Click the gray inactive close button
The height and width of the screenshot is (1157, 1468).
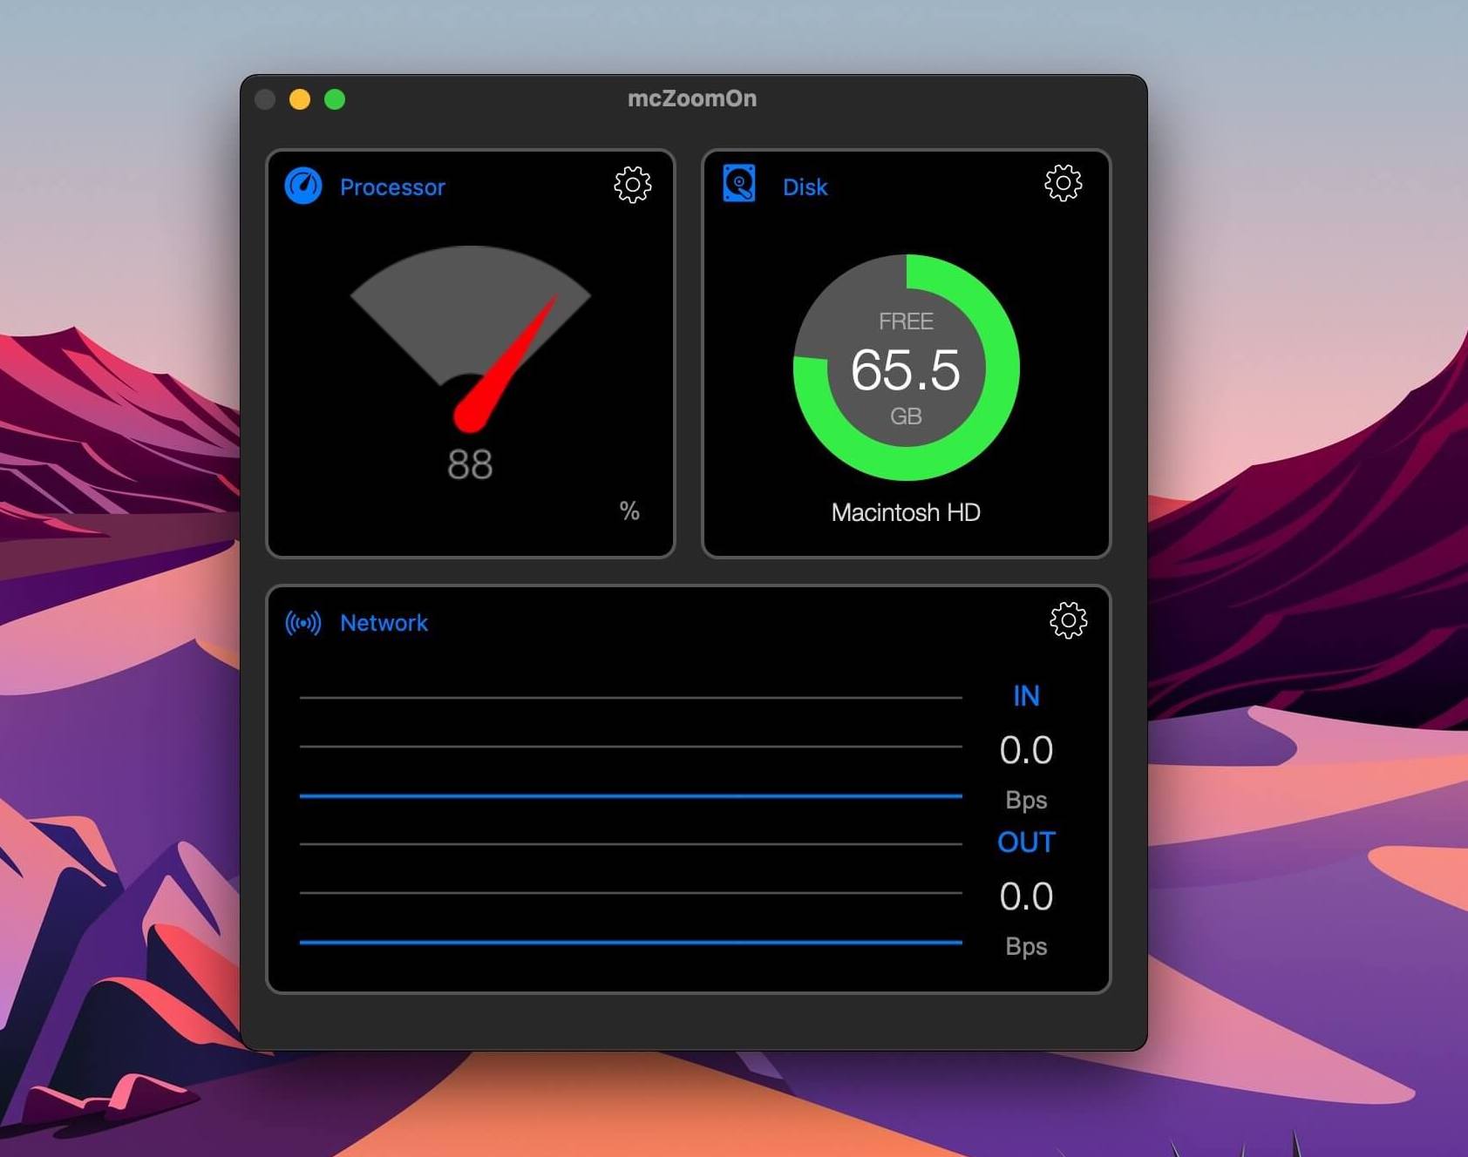point(265,99)
